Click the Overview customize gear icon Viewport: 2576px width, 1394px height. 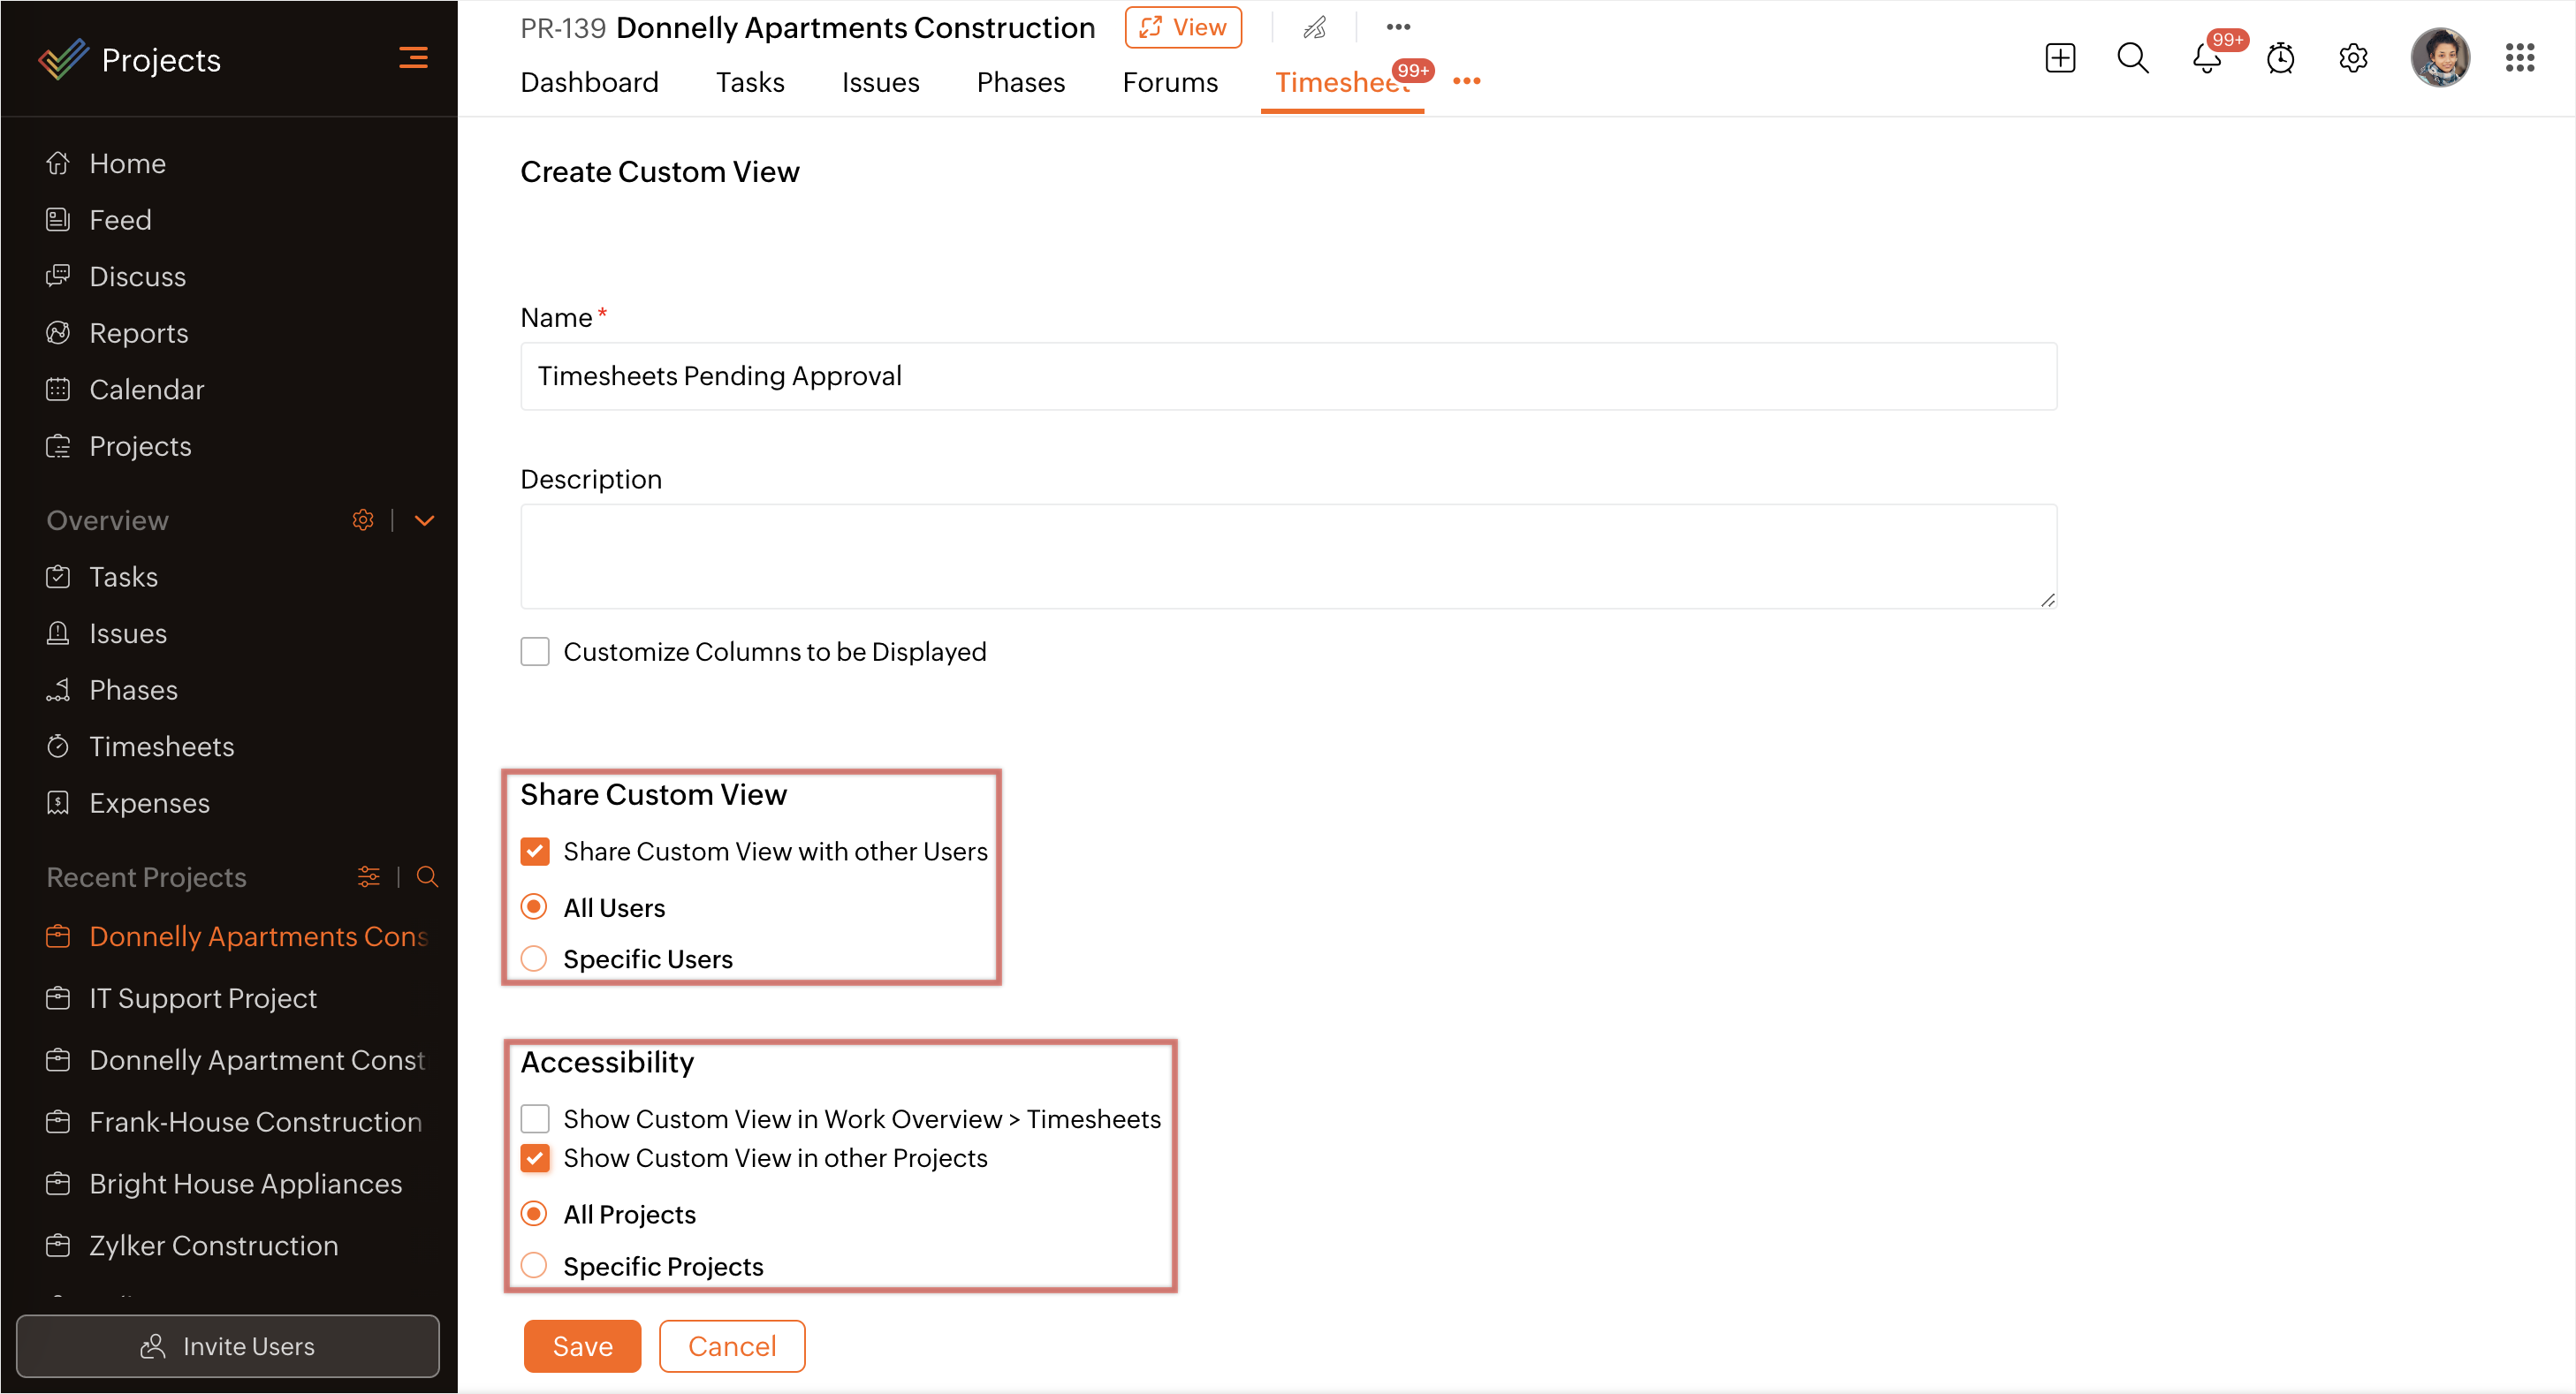tap(363, 520)
